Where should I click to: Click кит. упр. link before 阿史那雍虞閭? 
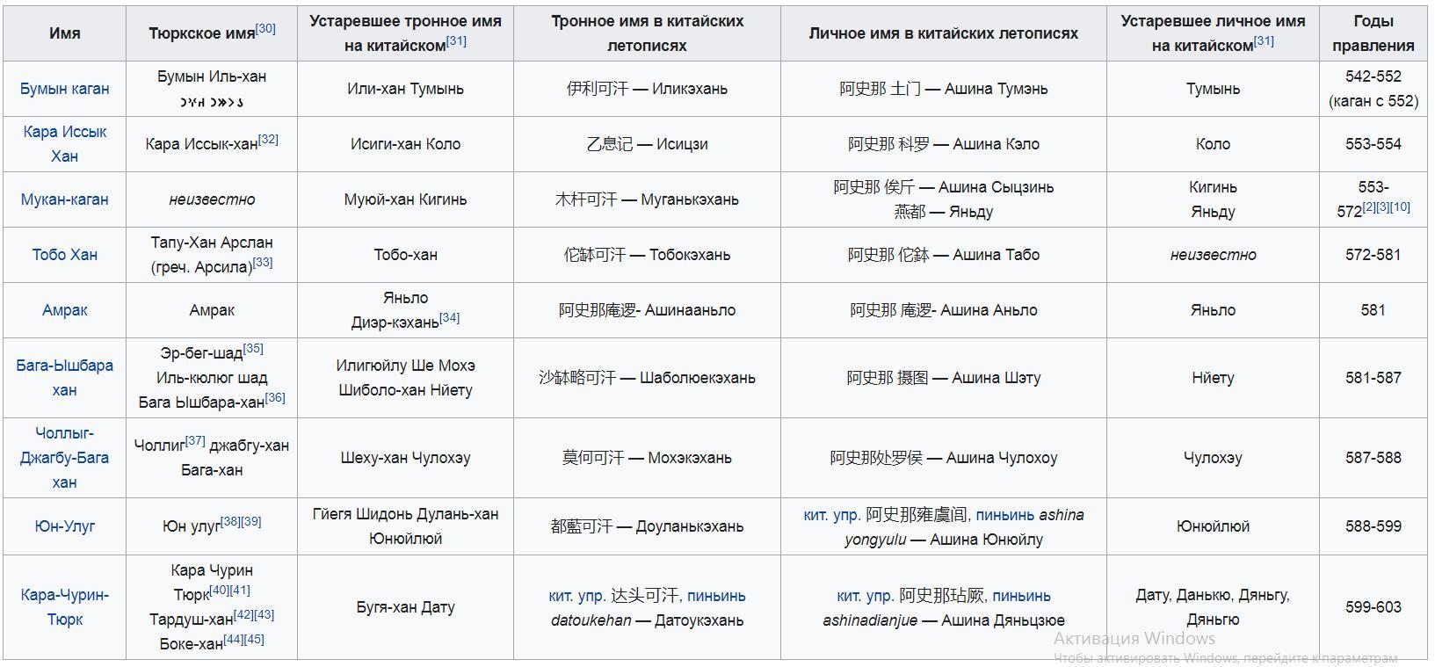tap(831, 515)
